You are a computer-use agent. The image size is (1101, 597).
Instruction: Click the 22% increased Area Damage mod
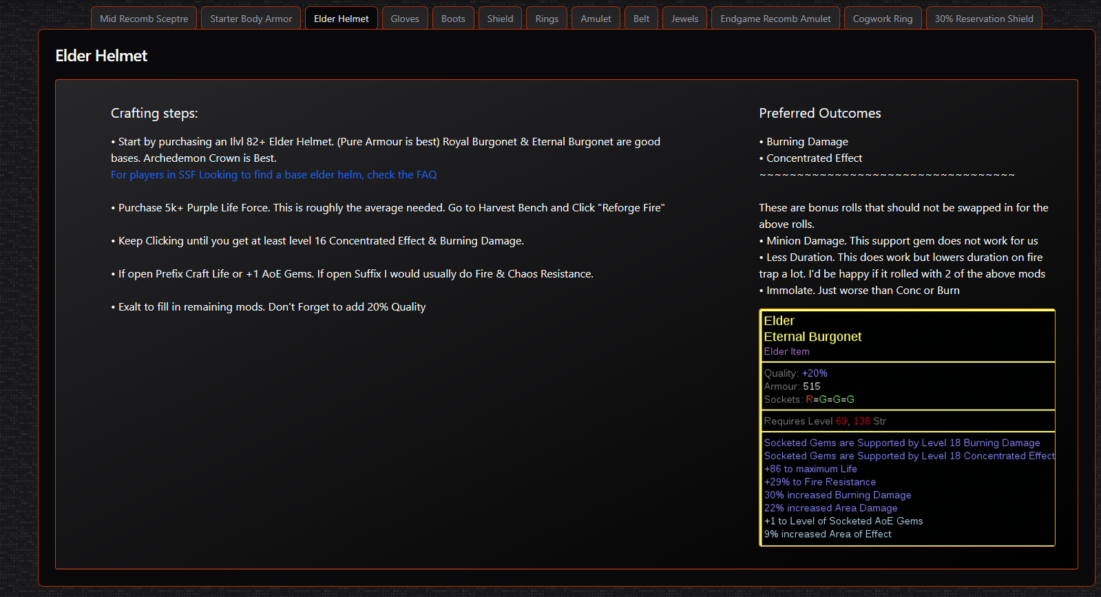coord(830,508)
